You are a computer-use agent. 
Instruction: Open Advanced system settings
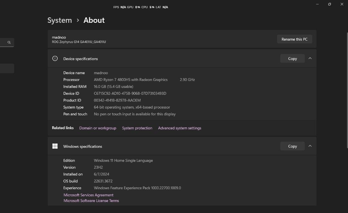pyautogui.click(x=179, y=128)
